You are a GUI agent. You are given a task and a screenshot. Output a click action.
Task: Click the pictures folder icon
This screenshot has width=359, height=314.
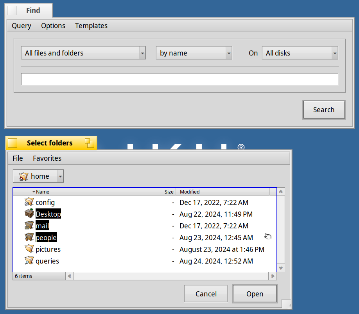point(29,249)
